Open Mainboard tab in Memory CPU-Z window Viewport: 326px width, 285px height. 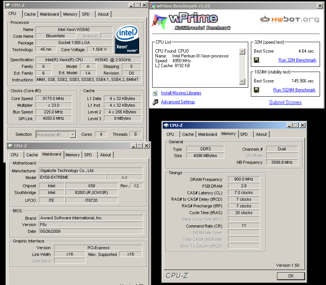(208, 134)
